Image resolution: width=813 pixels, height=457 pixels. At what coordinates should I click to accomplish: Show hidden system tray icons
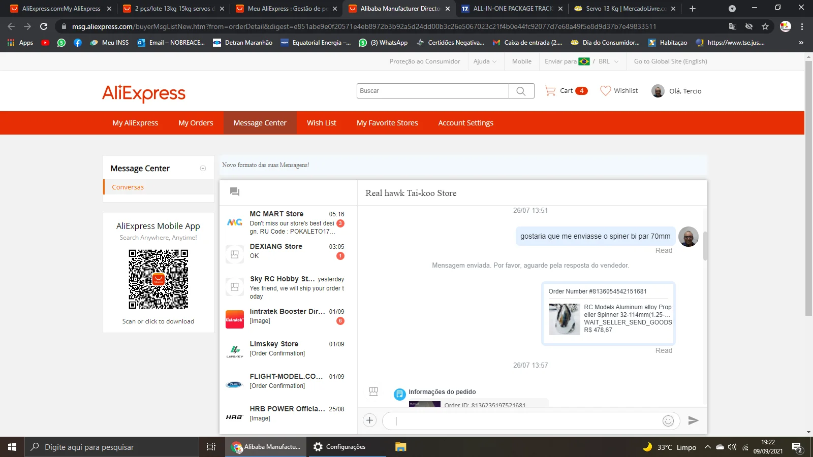tap(707, 447)
